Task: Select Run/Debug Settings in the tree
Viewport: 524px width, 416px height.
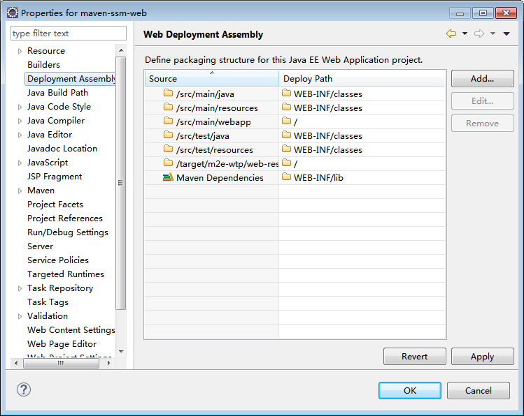Action: (x=68, y=232)
